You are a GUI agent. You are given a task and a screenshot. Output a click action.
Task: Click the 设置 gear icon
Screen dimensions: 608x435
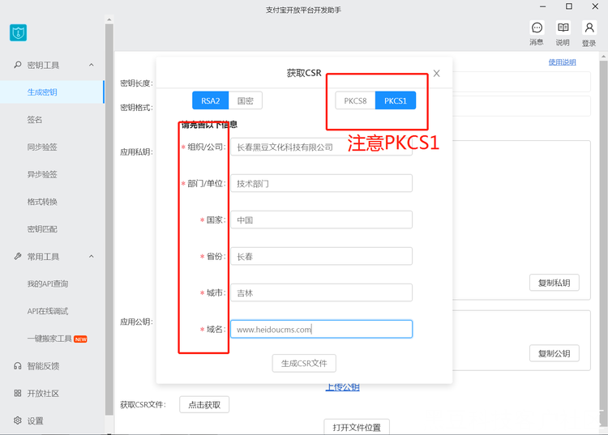[x=18, y=420]
